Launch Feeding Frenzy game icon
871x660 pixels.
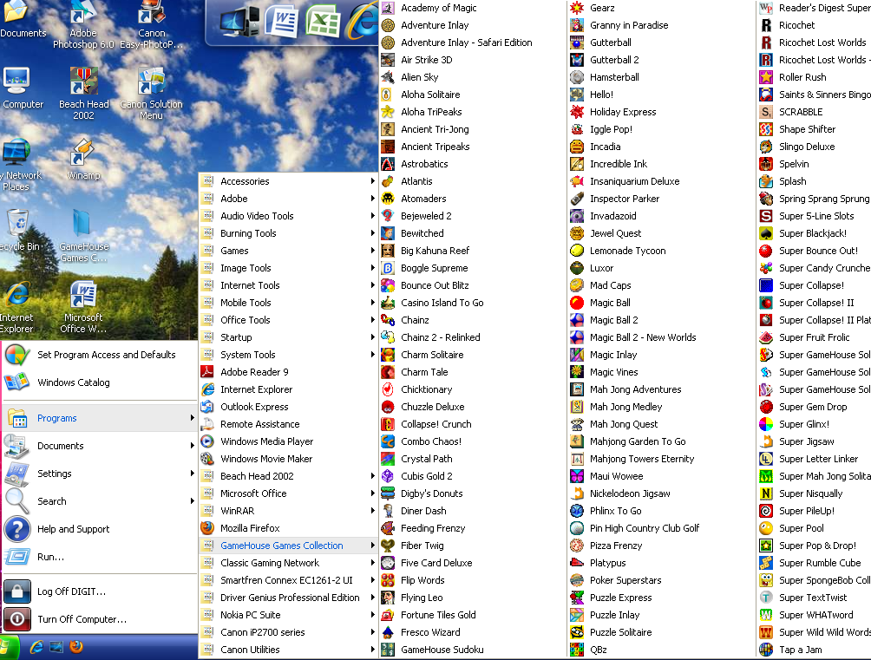[388, 528]
